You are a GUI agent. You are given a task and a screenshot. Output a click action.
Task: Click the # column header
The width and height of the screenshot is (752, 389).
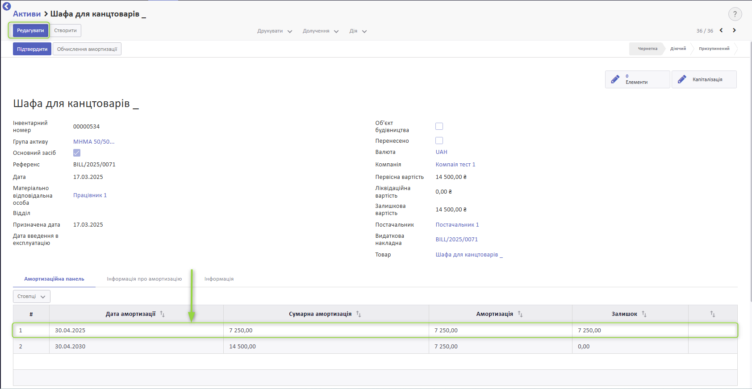[31, 314]
